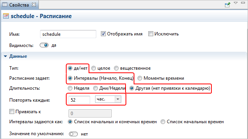Open the view menu triangle icon
The width and height of the screenshot is (248, 139).
[236, 3]
